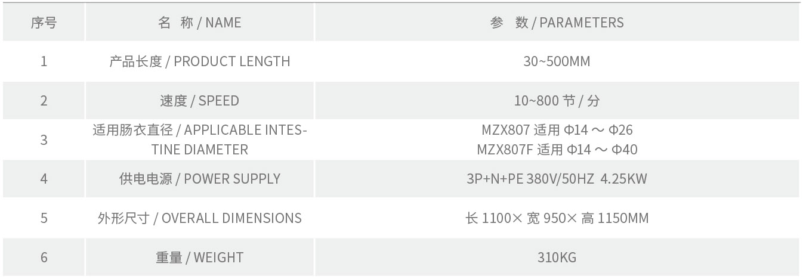Click row number 5 in 序号 column
The image size is (803, 279).
tap(44, 218)
